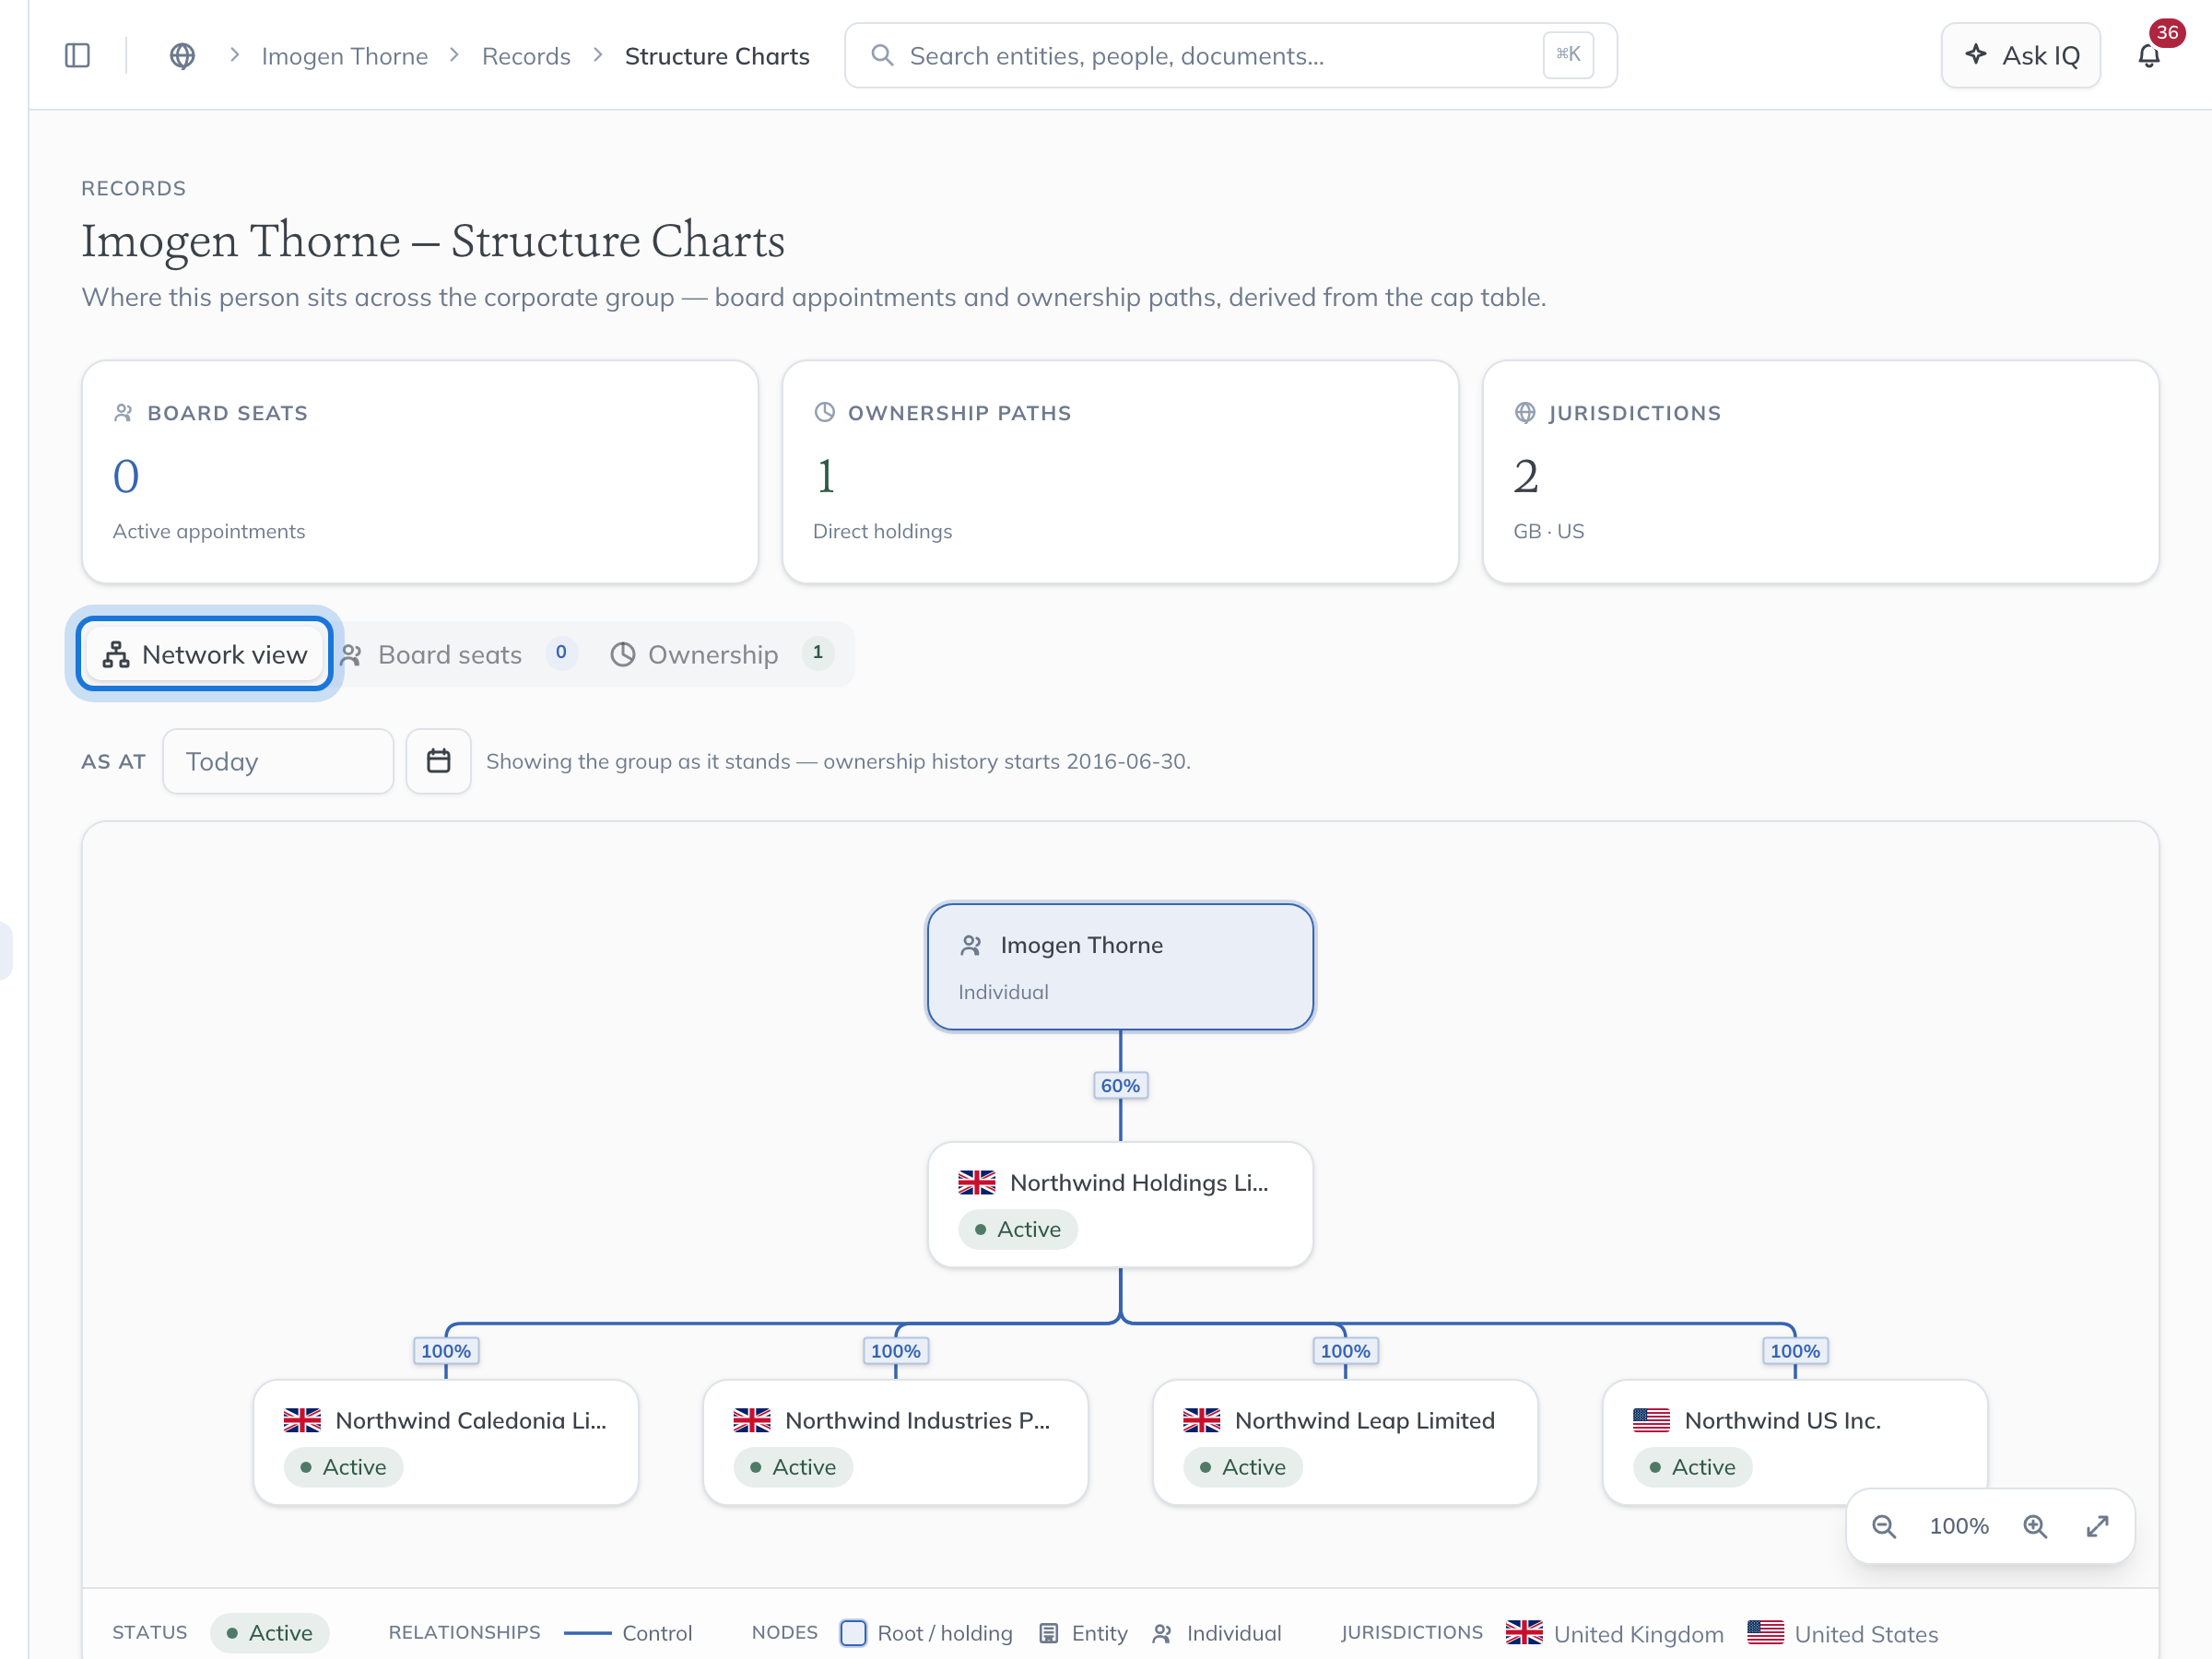Go to Records breadcrumb

[526, 55]
